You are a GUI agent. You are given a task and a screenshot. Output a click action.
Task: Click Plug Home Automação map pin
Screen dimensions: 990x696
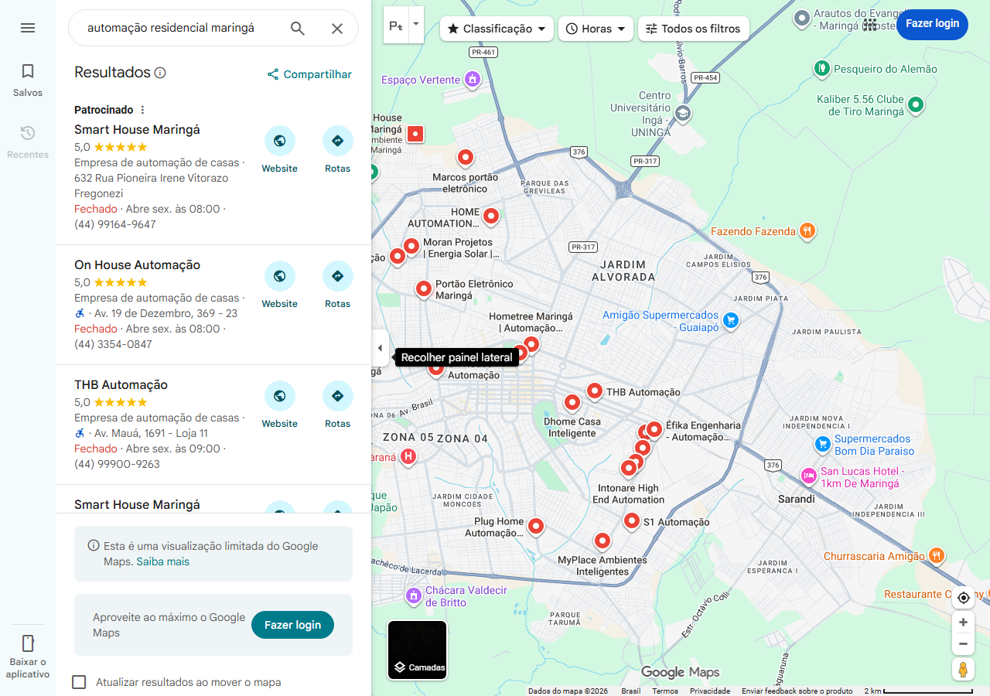[535, 526]
